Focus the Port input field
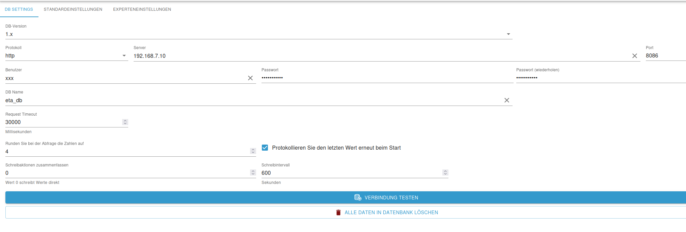This screenshot has width=686, height=232. pyautogui.click(x=665, y=56)
